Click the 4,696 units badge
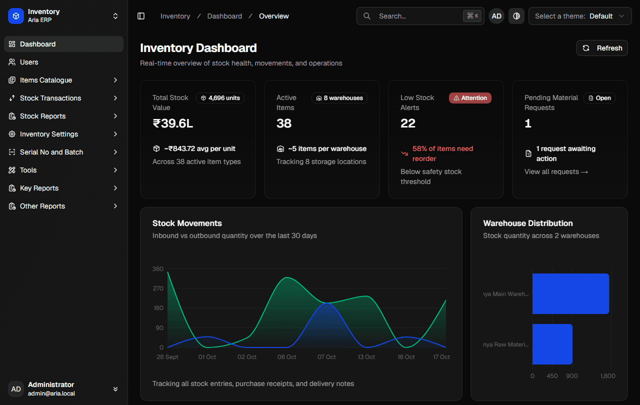Image resolution: width=640 pixels, height=405 pixels. click(220, 98)
